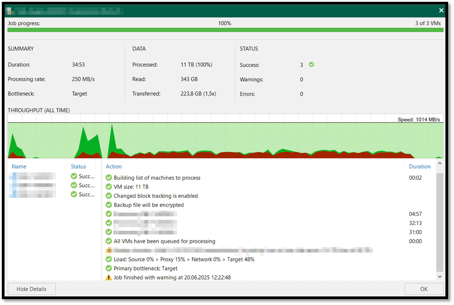Click the checkmark on the Load: Source row
The height and width of the screenshot is (305, 454).
[x=109, y=259]
